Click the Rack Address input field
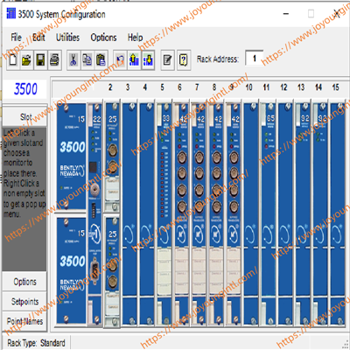Screen dimensions: 350x350 pos(254,59)
